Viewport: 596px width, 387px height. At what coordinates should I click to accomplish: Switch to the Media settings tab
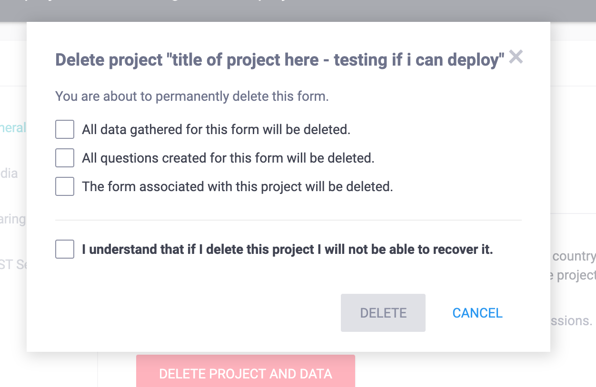point(11,174)
